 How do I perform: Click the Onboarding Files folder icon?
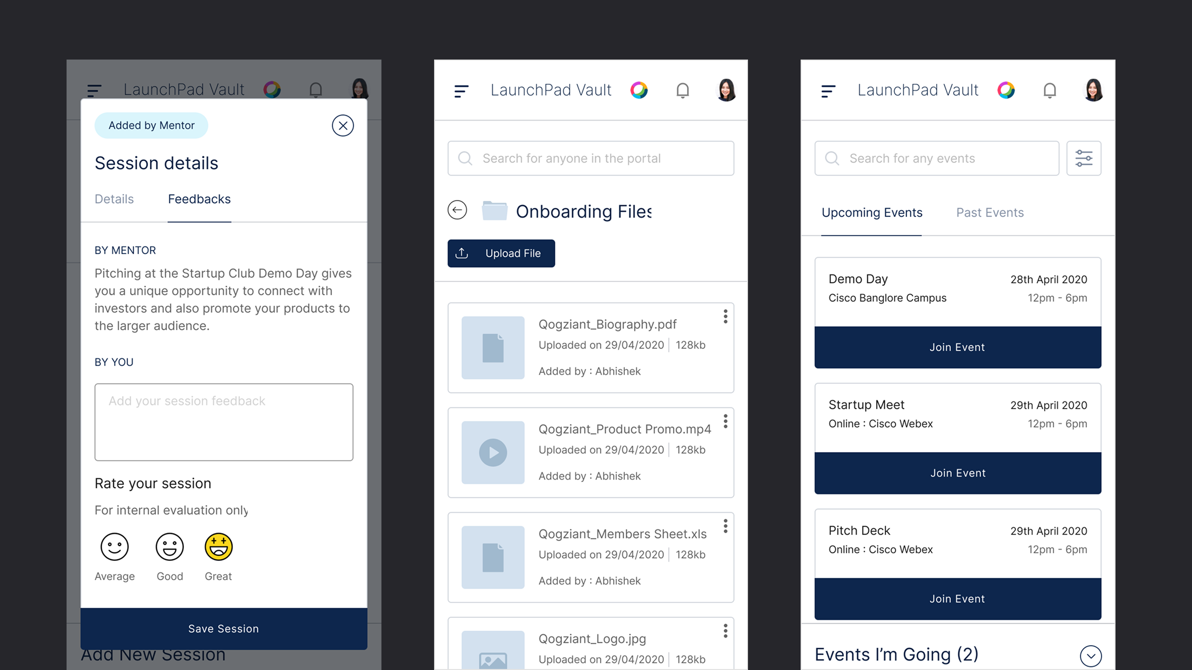[495, 210]
